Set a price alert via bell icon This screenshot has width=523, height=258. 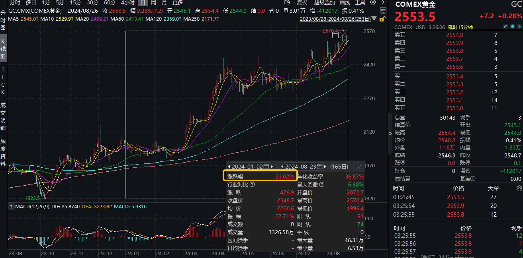[x=513, y=26]
